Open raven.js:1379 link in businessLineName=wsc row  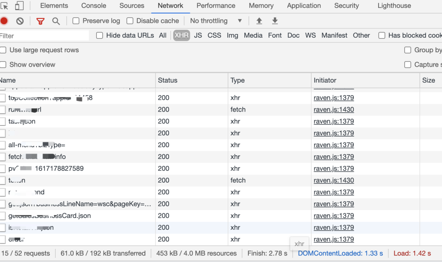pos(334,204)
